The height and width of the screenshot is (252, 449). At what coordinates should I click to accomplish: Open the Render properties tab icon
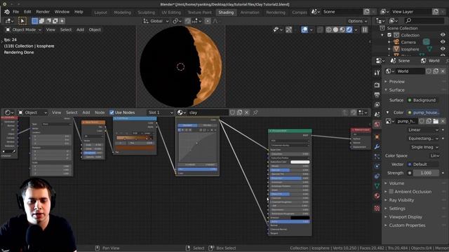click(377, 85)
